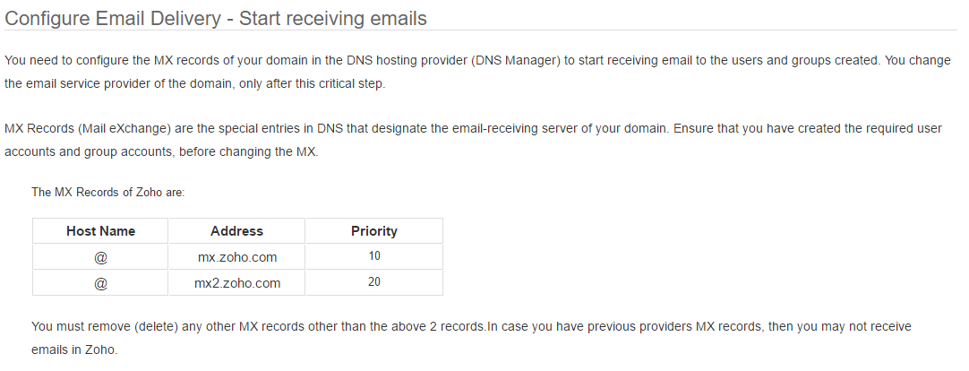Click 'Start receiving emails' in the heading
Screen dimensions: 969x371
tap(333, 19)
